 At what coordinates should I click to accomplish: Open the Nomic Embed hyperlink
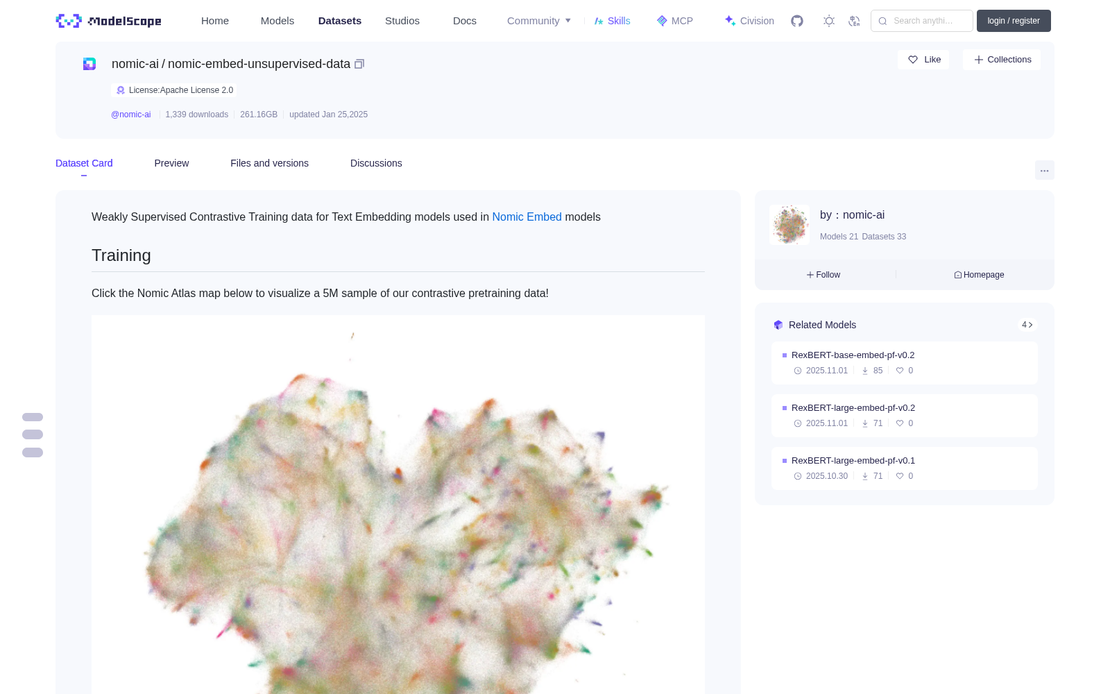[x=527, y=217]
